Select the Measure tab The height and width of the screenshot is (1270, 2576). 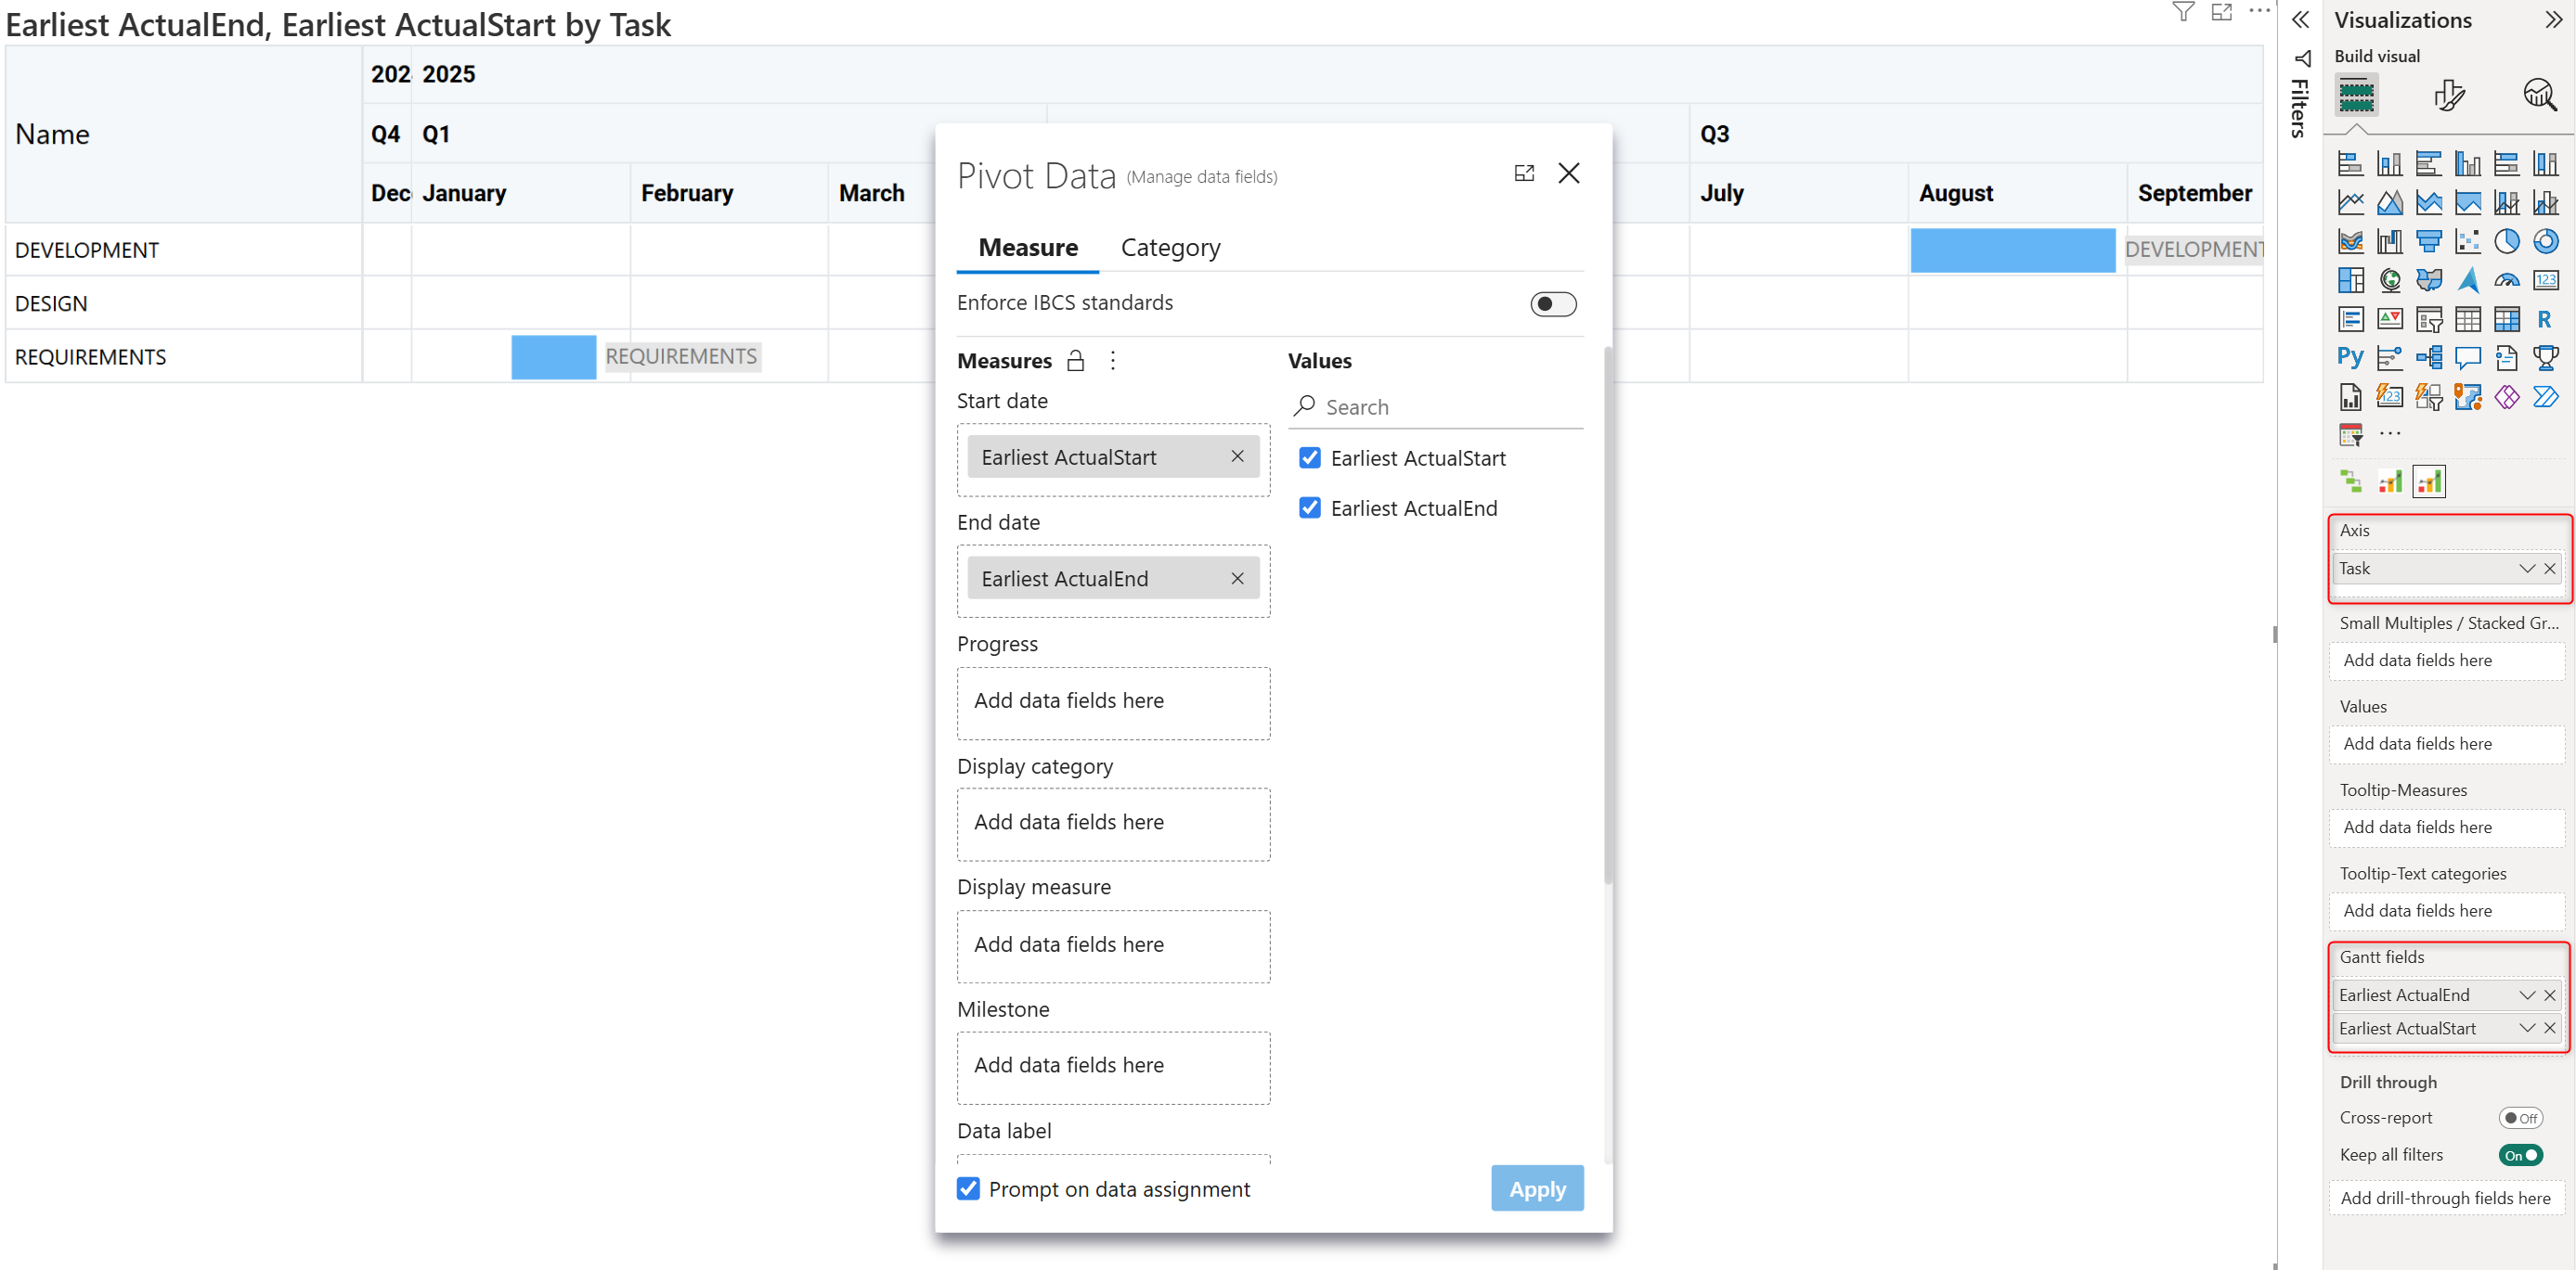1027,248
